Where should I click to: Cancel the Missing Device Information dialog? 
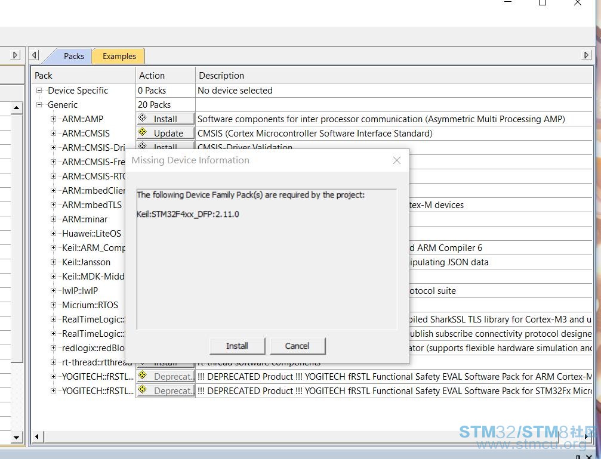297,346
